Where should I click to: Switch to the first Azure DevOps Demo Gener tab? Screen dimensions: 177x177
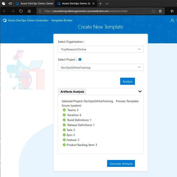34,4
